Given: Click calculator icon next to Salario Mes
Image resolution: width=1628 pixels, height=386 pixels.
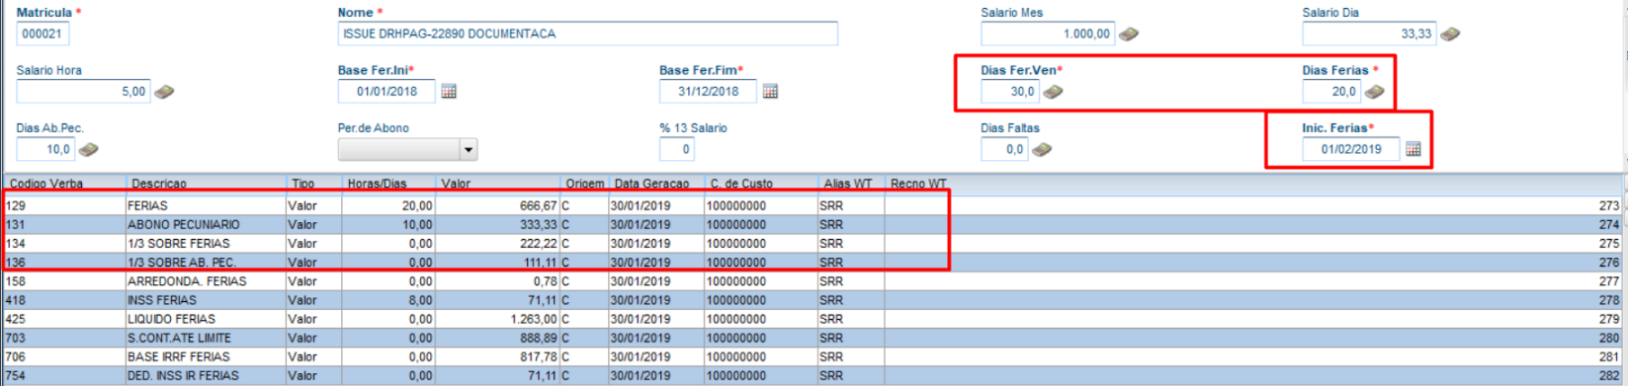Looking at the screenshot, I should click(x=1128, y=34).
